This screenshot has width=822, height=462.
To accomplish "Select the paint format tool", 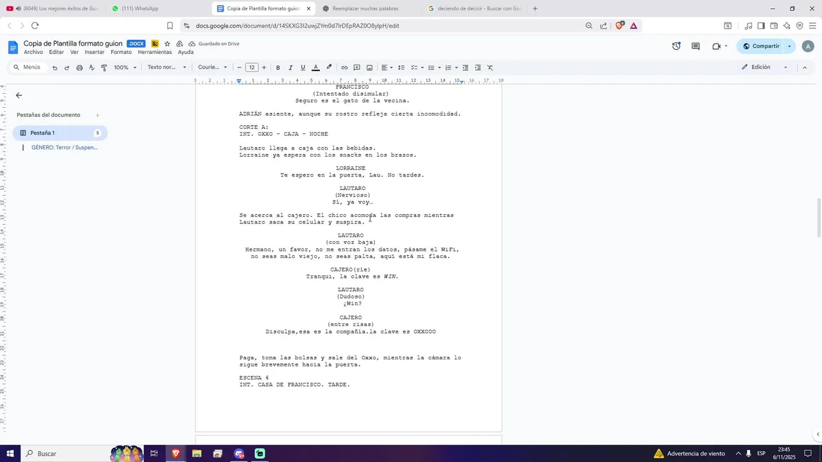I will tap(104, 67).
